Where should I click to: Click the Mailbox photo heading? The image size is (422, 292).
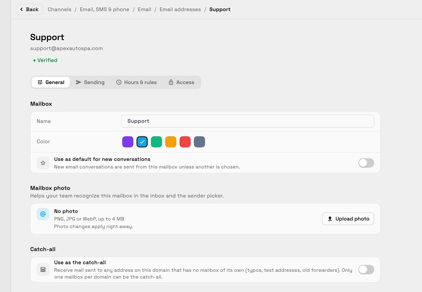pyautogui.click(x=50, y=188)
